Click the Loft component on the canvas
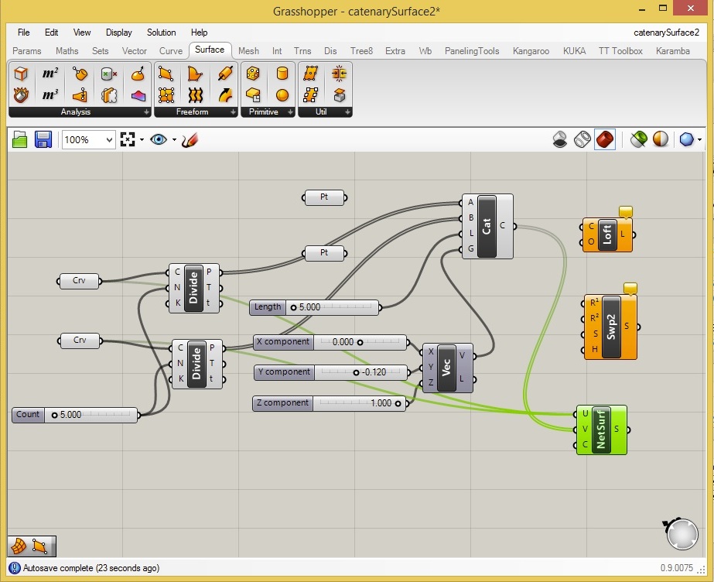This screenshot has height=582, width=714. 607,234
